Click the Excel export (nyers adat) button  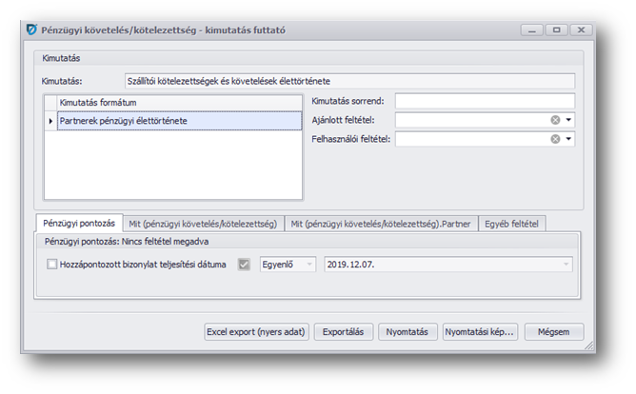(x=257, y=332)
